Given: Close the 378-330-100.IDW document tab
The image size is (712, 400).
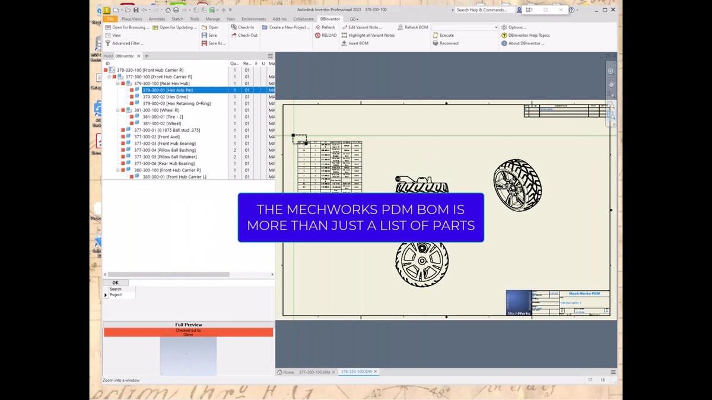Looking at the screenshot, I should click(x=375, y=372).
